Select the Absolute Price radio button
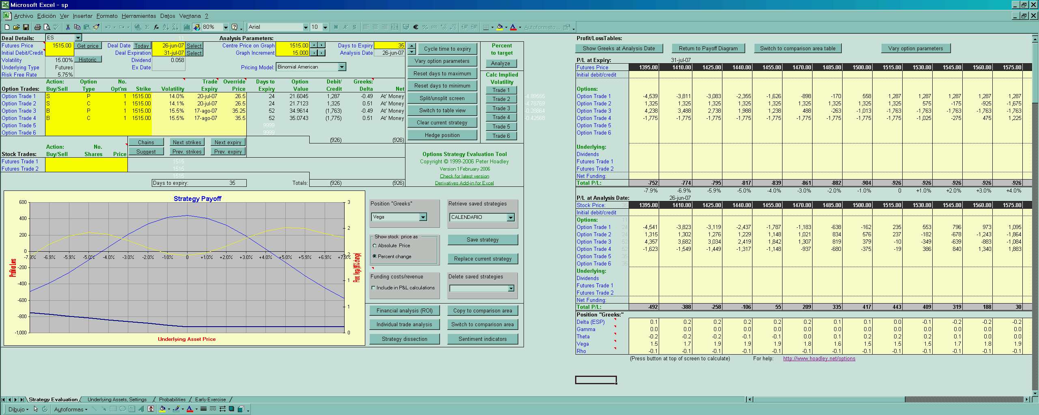Image resolution: width=1039 pixels, height=415 pixels. pos(375,246)
